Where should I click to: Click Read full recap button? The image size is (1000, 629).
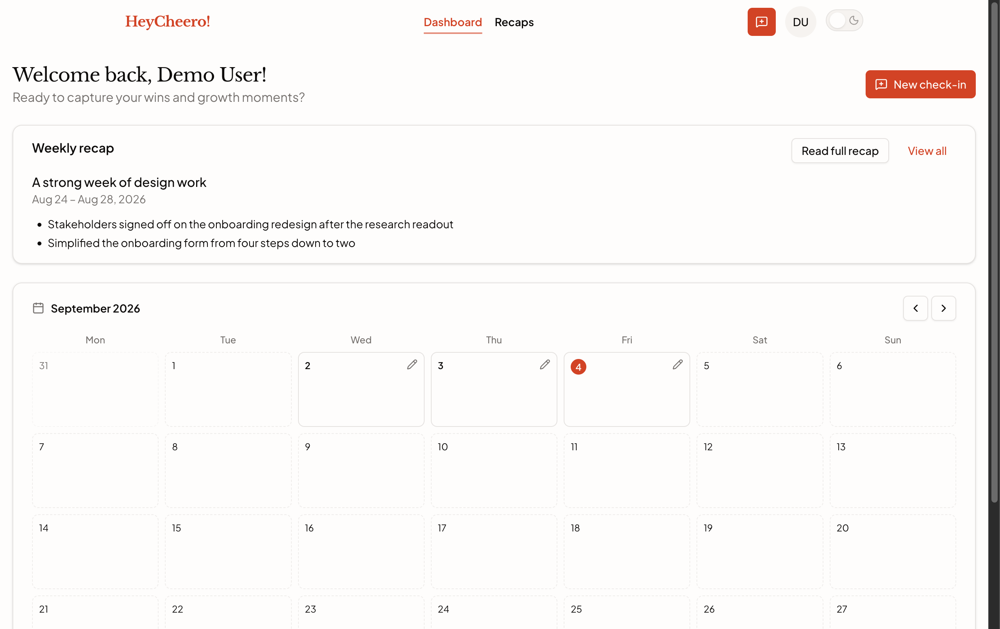[840, 151]
